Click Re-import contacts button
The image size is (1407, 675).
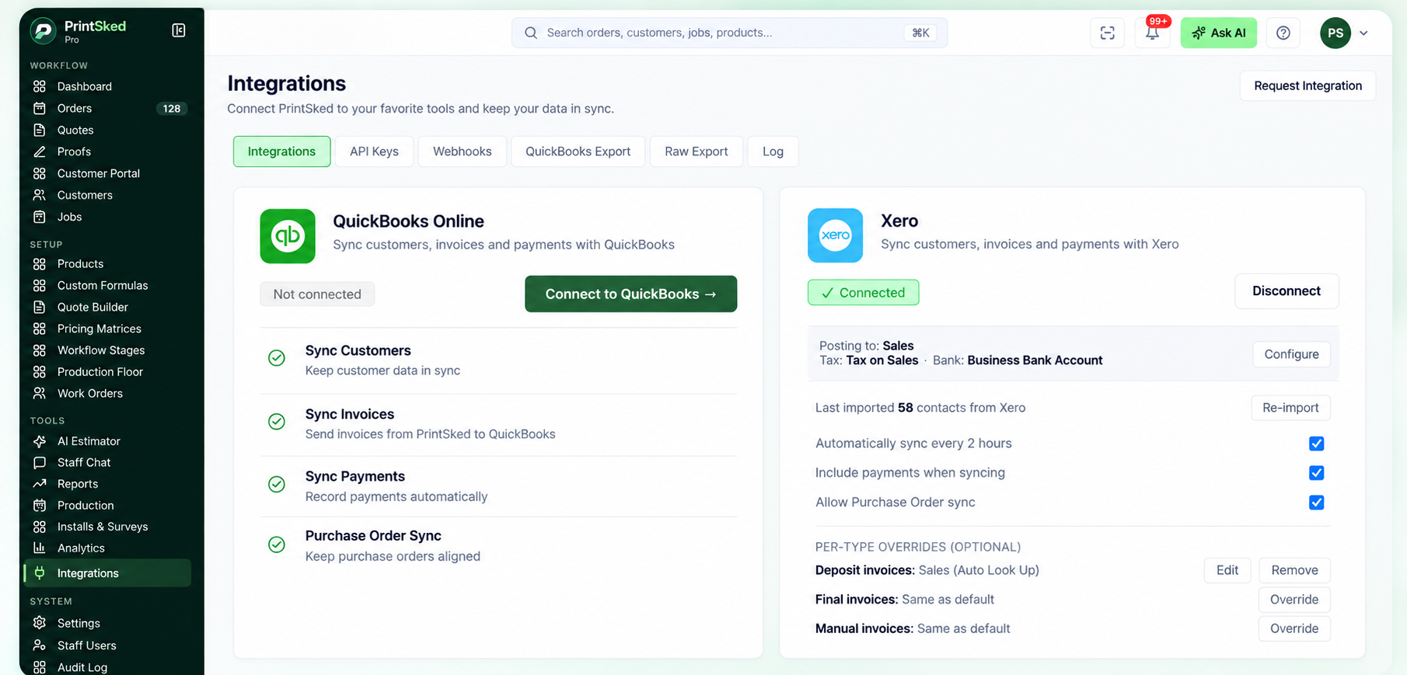[1290, 408]
